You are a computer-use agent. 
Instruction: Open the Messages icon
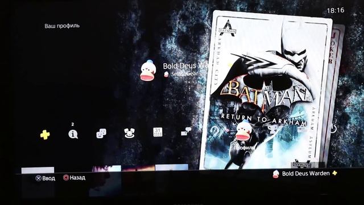point(186,132)
